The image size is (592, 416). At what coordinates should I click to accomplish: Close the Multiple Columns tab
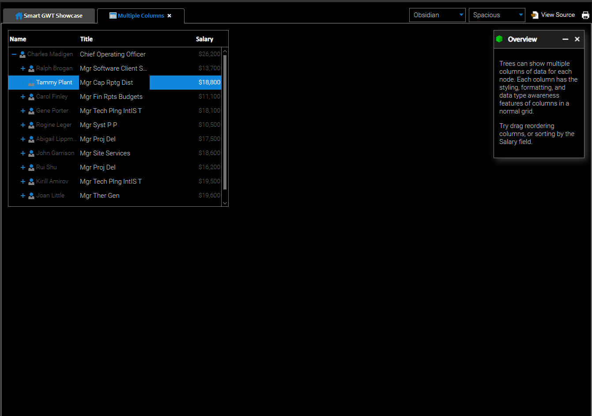coord(169,16)
